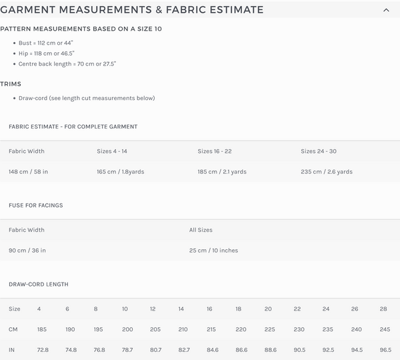Viewport: 400px width, 360px height.
Task: Select the 86.6 inch value
Action: pyautogui.click(x=241, y=350)
